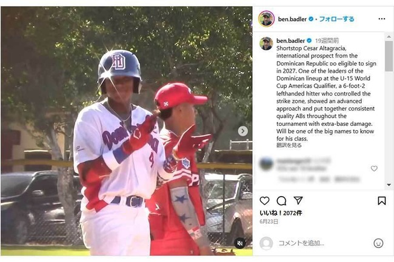The height and width of the screenshot is (262, 394).
Task: Open comments with the speech bubble icon
Action: pos(281,200)
